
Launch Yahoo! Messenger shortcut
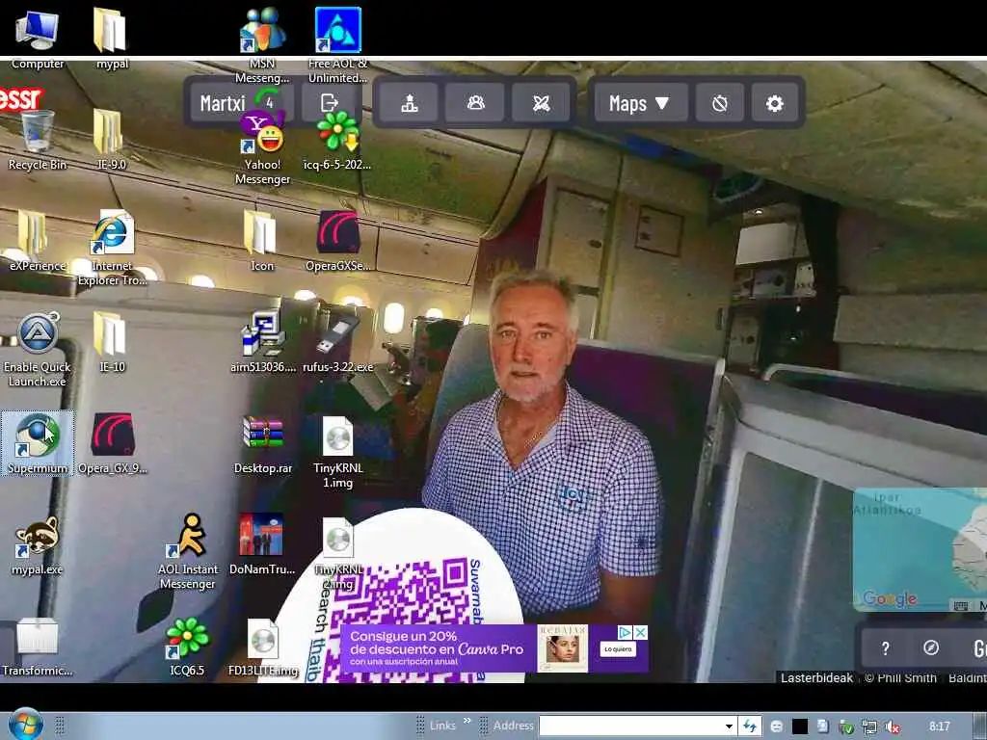[262, 147]
